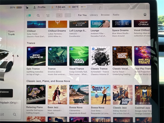Open the equalizer sliders icon
The width and height of the screenshot is (164, 123).
pos(2,115)
